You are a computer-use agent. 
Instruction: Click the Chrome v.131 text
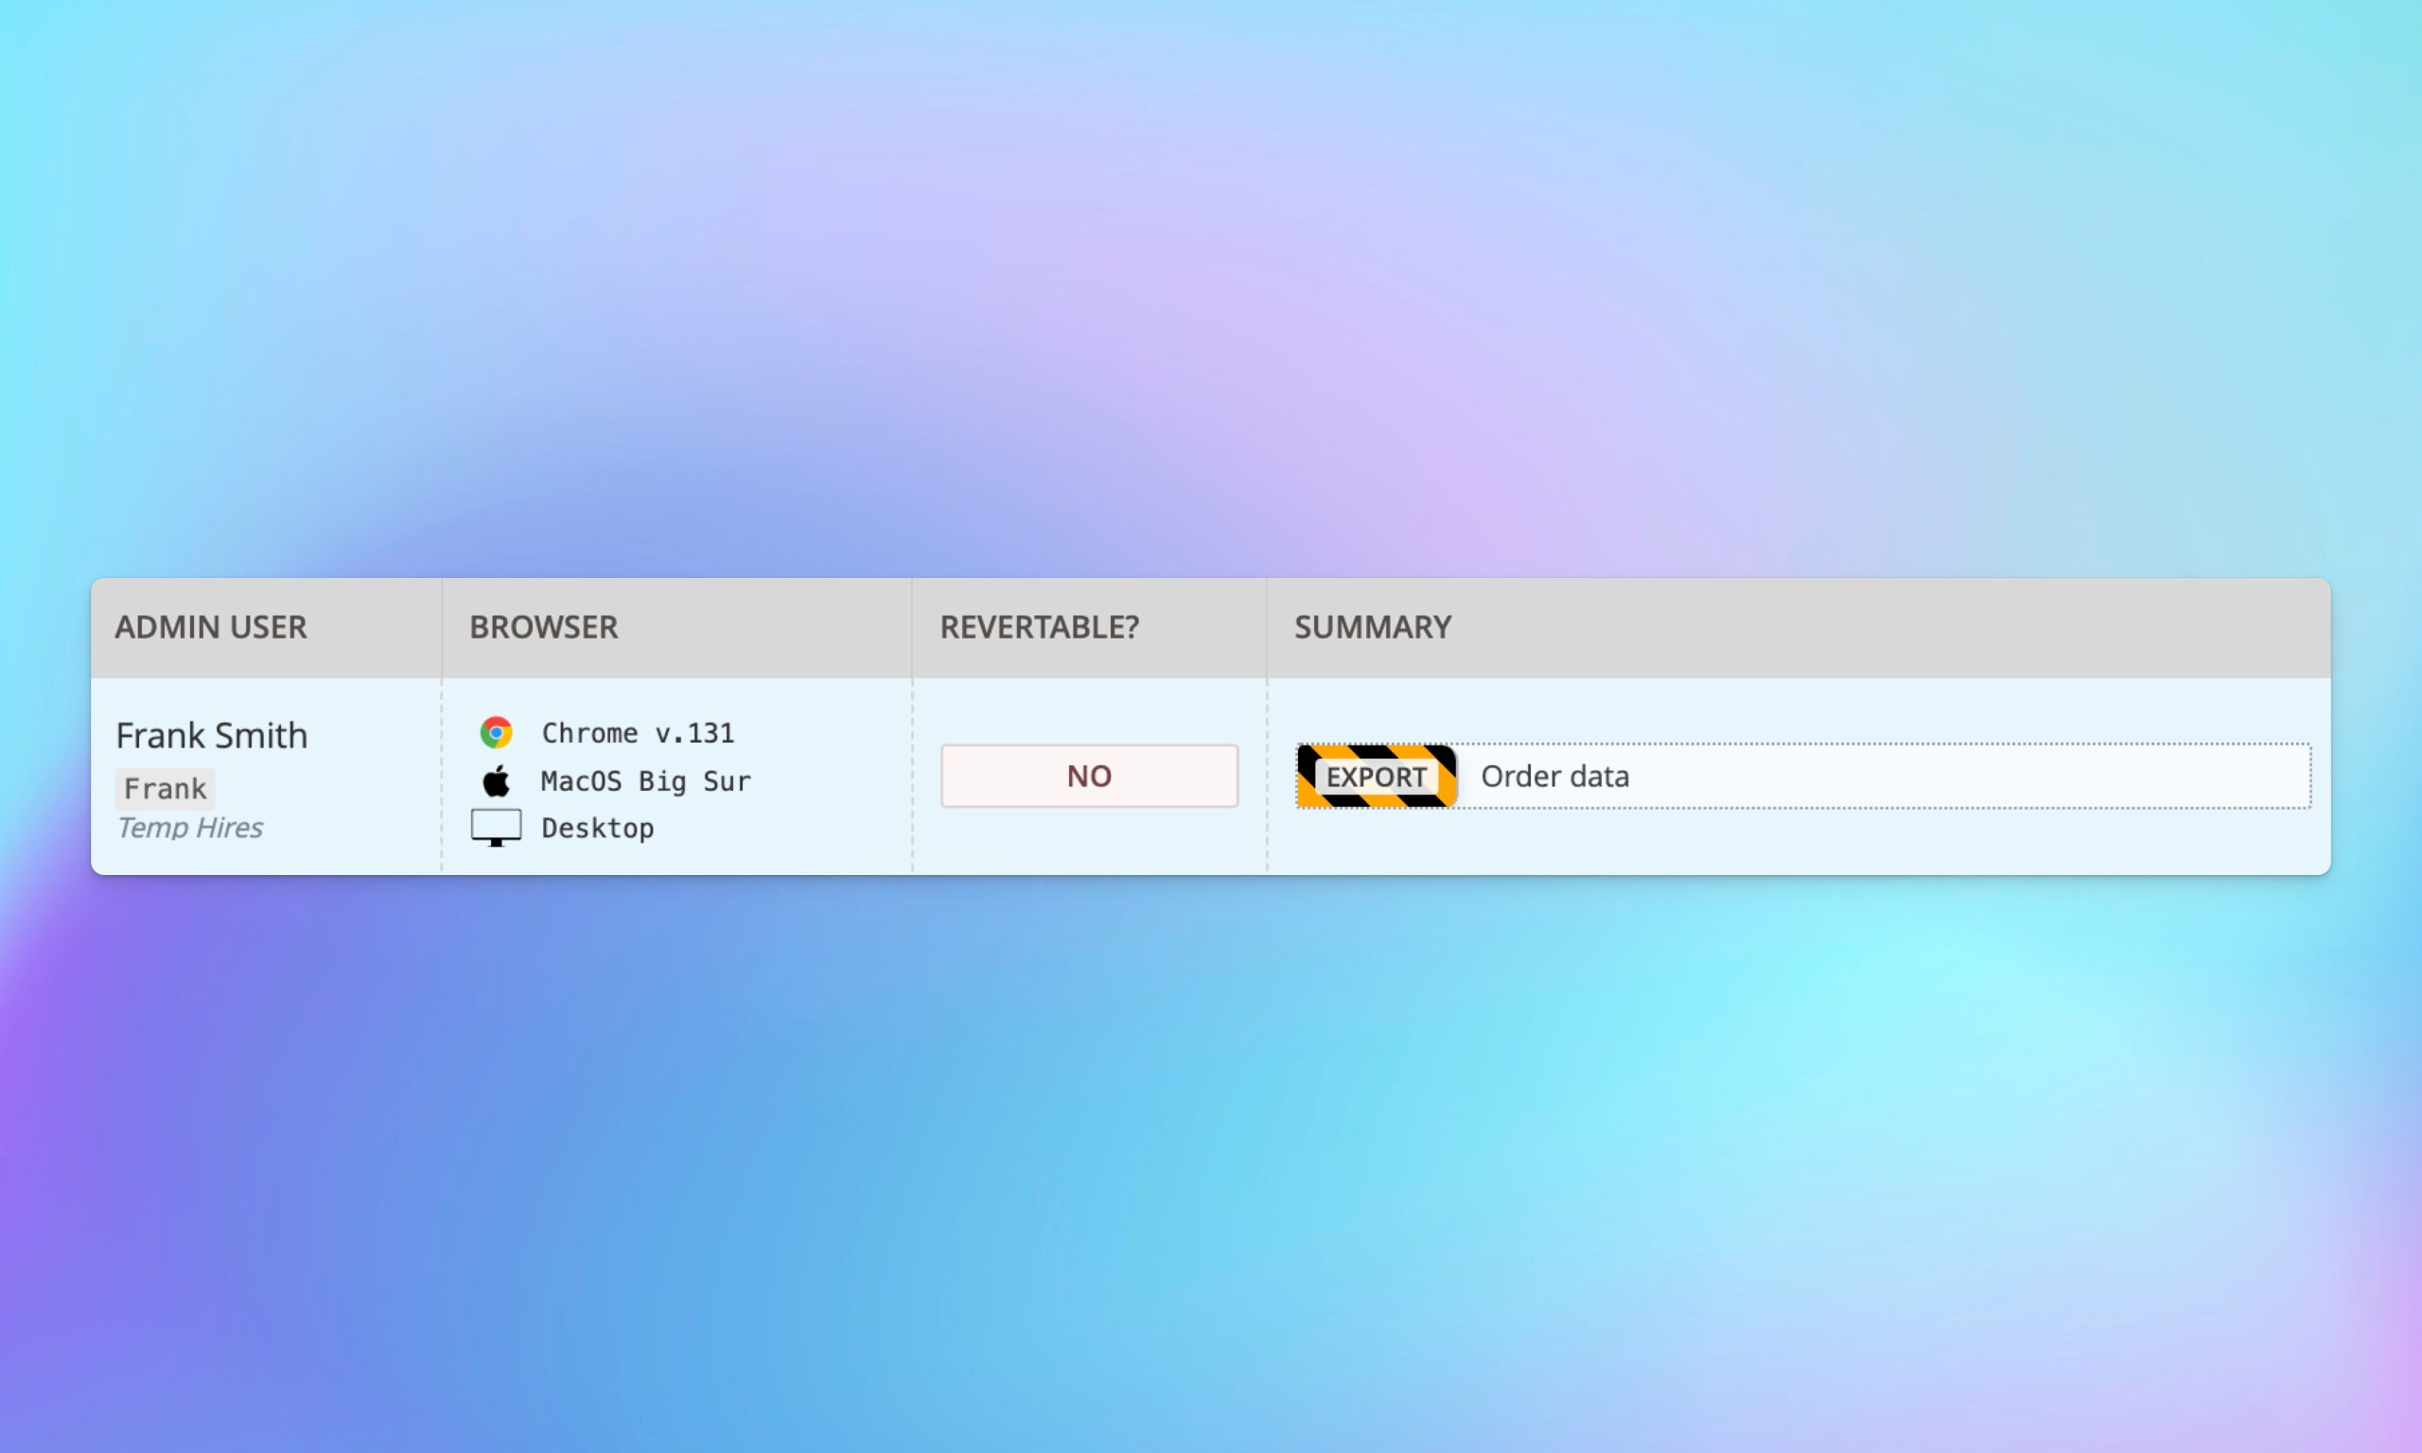tap(639, 733)
